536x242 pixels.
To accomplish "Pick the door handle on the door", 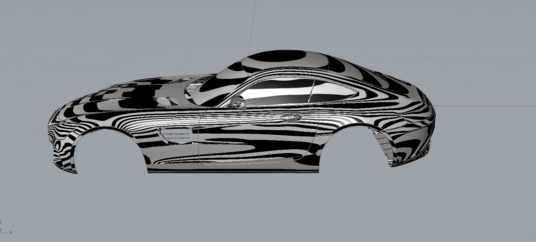I will coord(292,117).
